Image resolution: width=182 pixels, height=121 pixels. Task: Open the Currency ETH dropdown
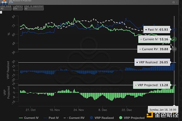[x=18, y=9]
